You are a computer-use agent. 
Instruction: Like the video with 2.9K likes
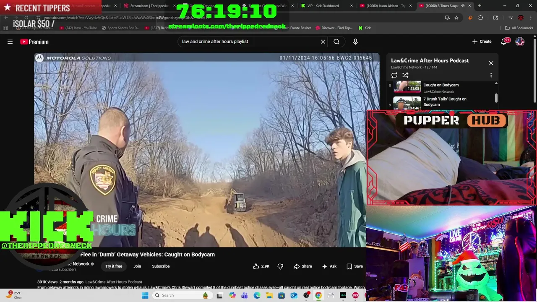(261, 266)
